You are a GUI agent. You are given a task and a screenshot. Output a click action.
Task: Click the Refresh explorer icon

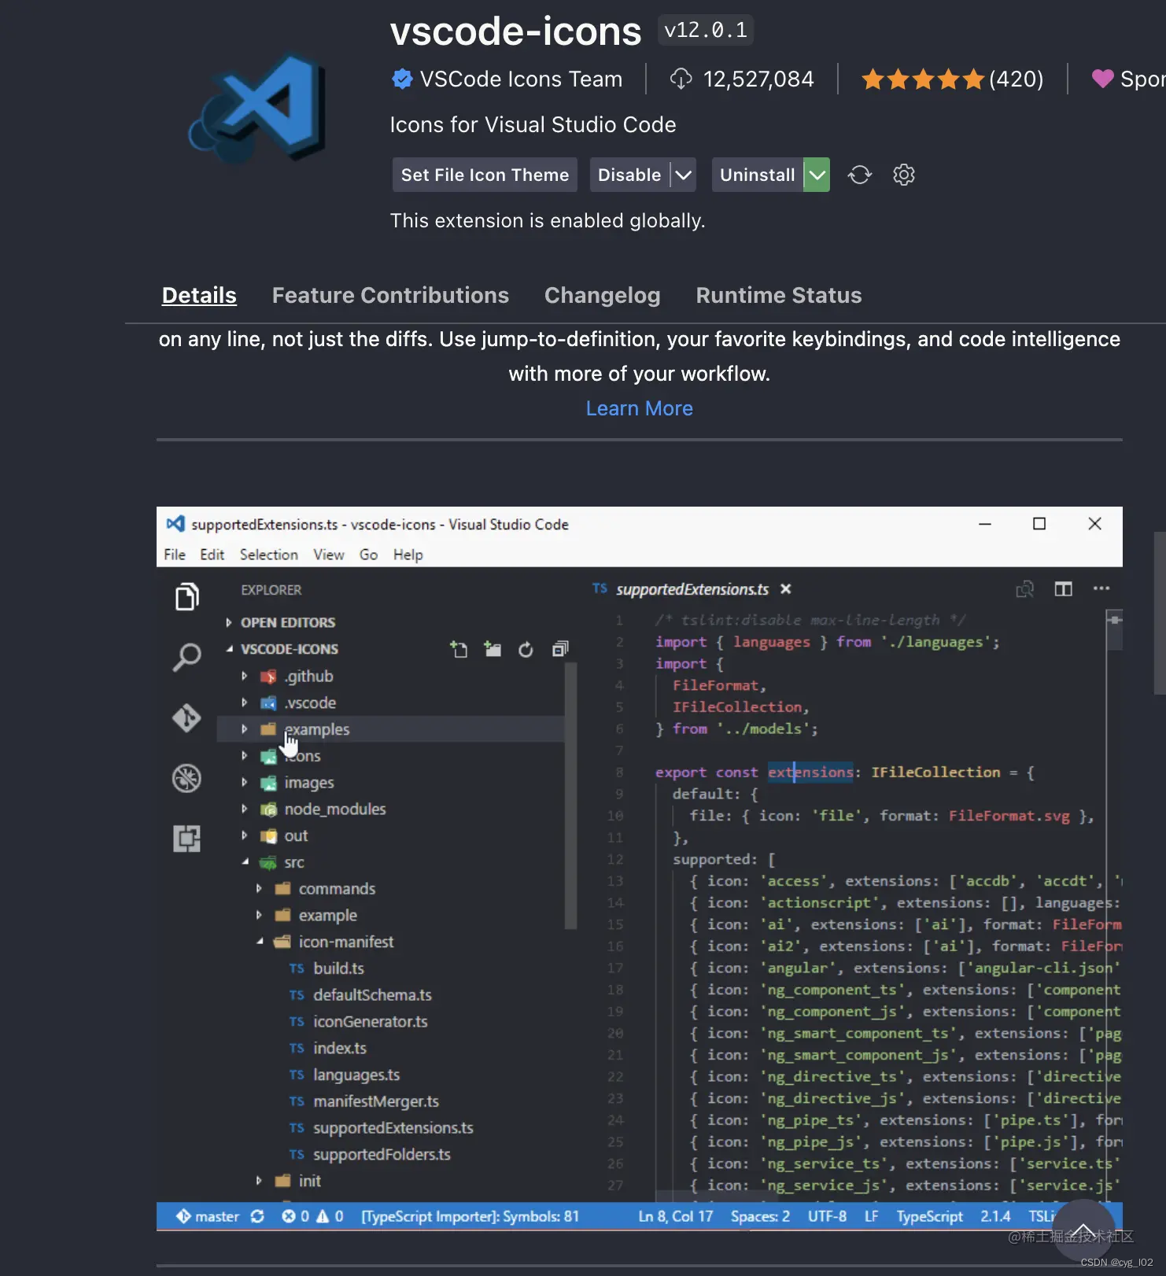point(526,649)
